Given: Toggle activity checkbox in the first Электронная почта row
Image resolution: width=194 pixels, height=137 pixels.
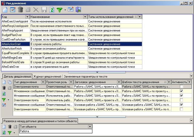Looking at the screenshot, I should coord(181,86).
